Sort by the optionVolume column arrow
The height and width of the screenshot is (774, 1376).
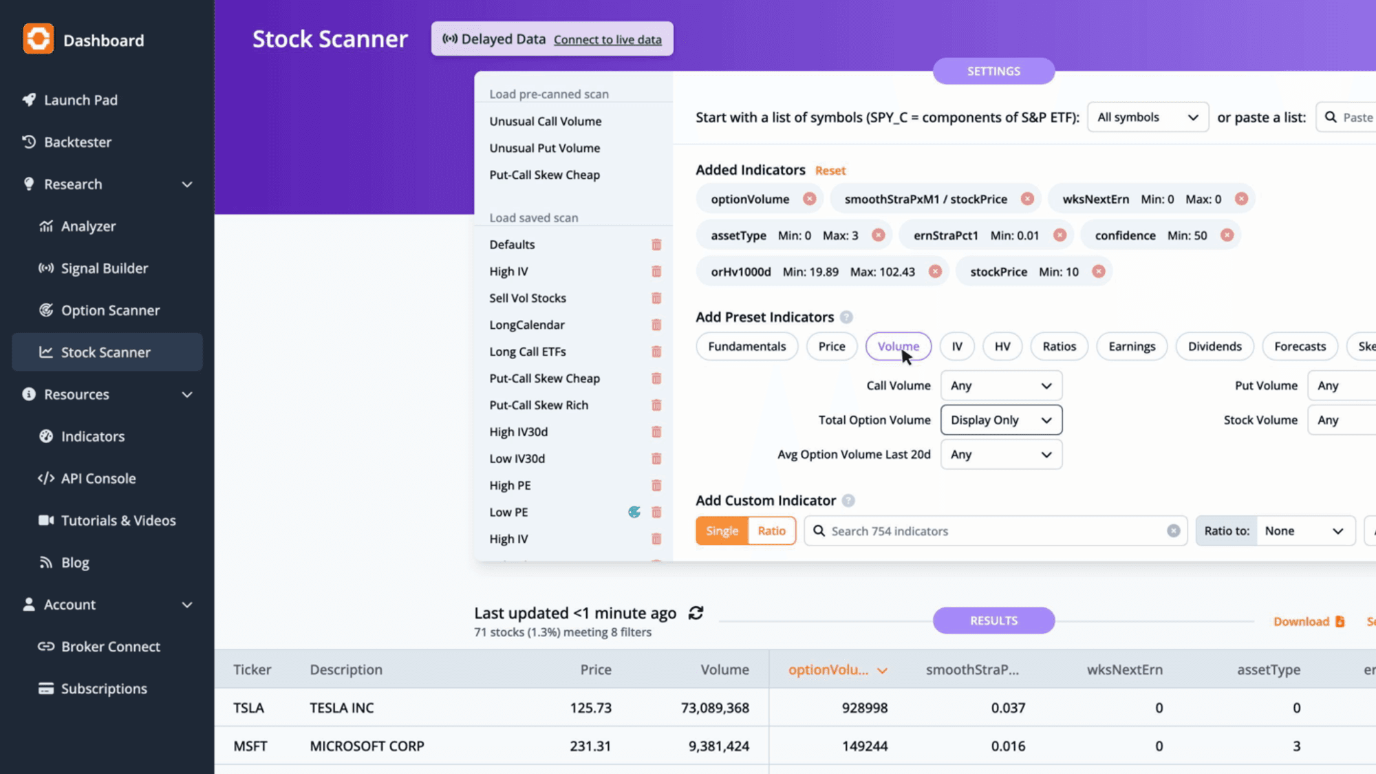(x=882, y=671)
